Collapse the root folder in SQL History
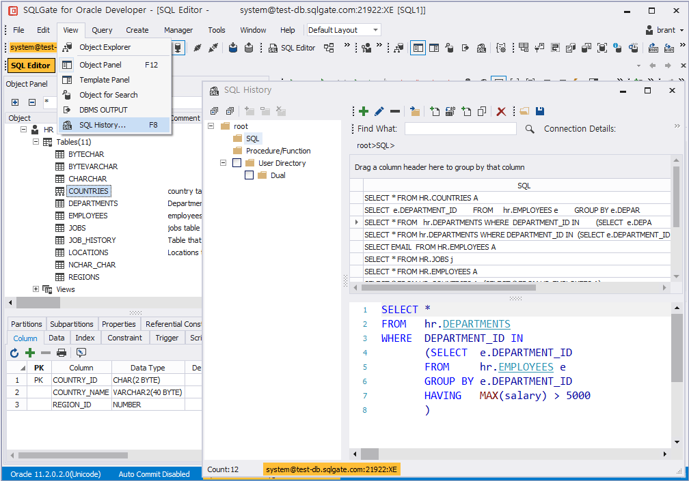 (212, 126)
